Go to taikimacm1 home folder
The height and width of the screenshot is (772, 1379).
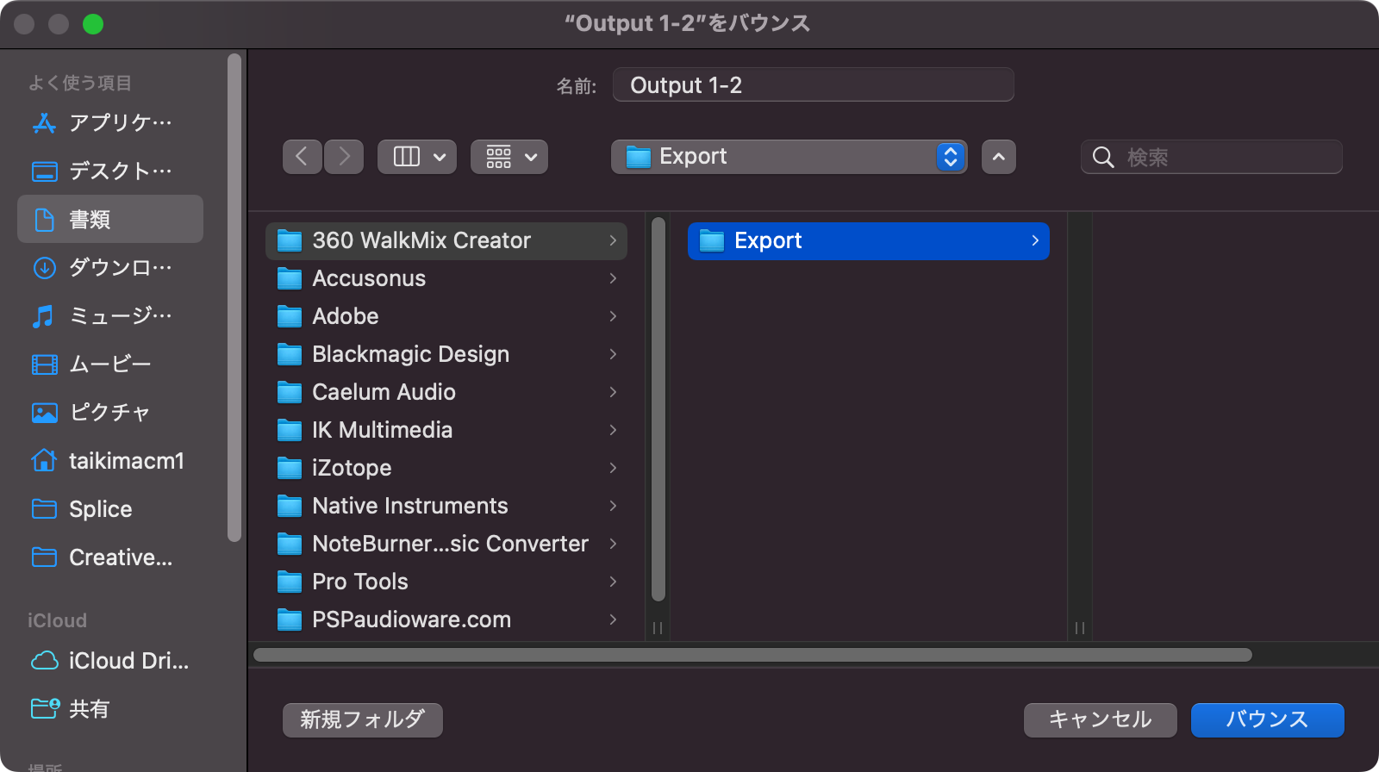(x=110, y=461)
